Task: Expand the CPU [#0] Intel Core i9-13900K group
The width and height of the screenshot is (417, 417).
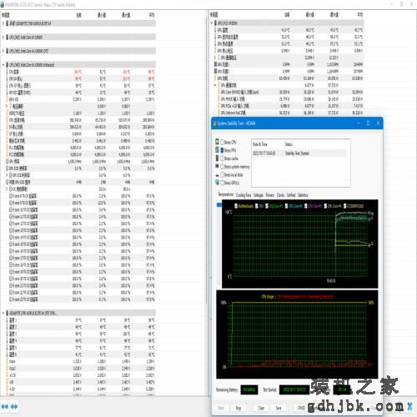Action: pyautogui.click(x=3, y=37)
